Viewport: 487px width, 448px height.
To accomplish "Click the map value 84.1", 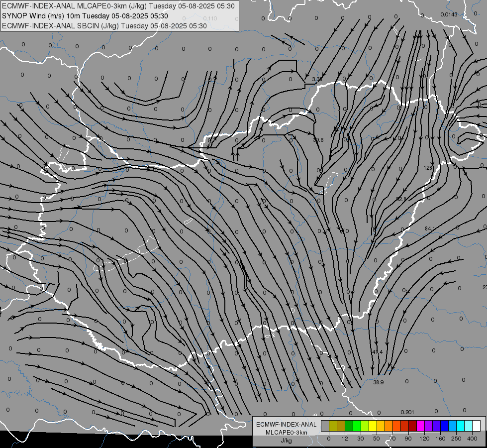I will click(x=430, y=228).
